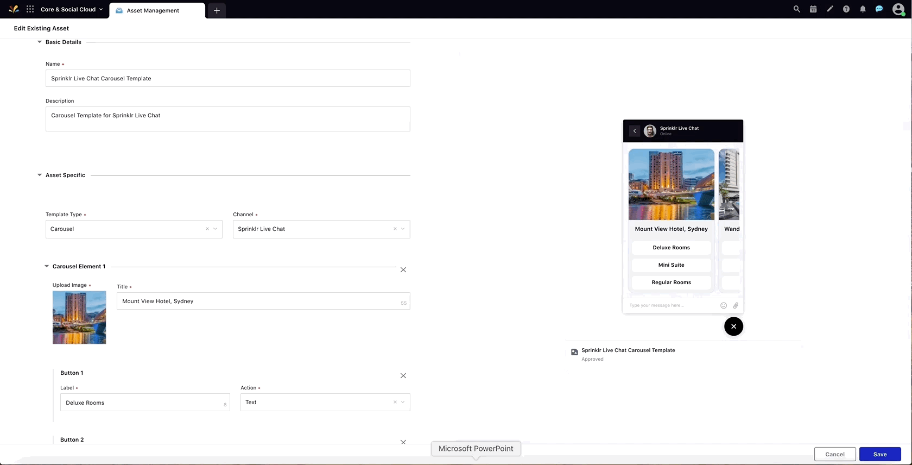The image size is (912, 465).
Task: Click the Edit Existing Asset heading
Action: pos(41,28)
